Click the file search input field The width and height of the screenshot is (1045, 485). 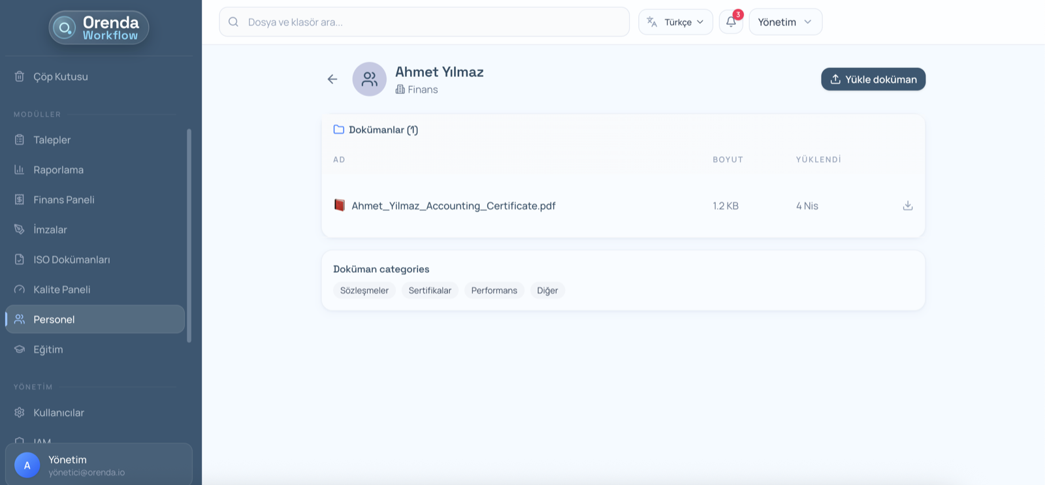click(425, 22)
